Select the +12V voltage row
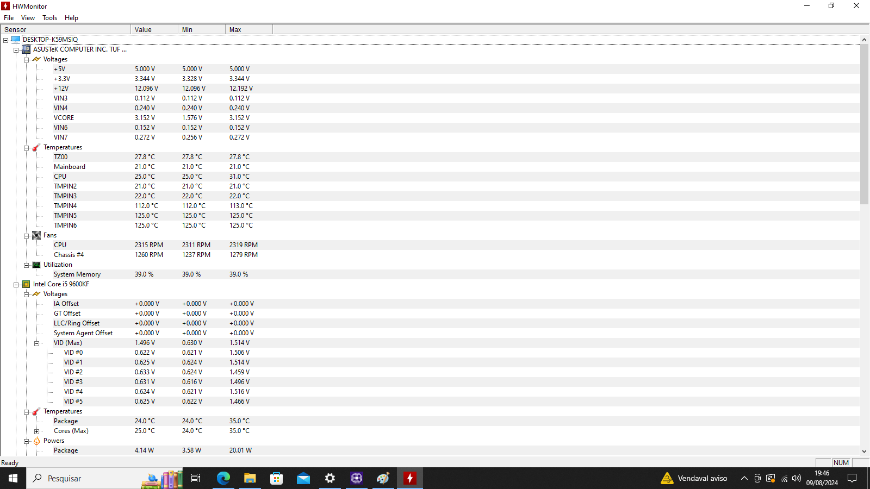 430,89
